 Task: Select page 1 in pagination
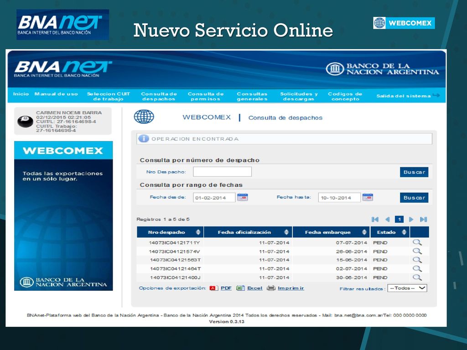pos(399,219)
